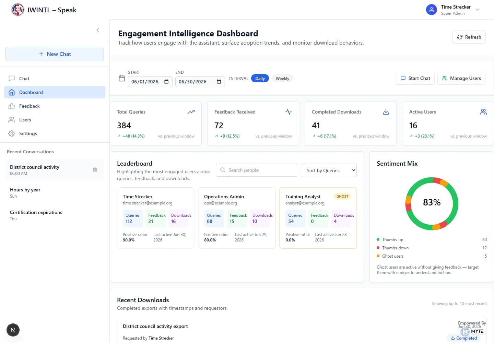Click the Dashboard home icon
494x343 pixels.
click(x=12, y=92)
